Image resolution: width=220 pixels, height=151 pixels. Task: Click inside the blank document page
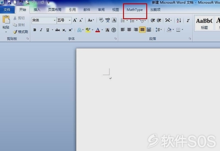(148, 100)
